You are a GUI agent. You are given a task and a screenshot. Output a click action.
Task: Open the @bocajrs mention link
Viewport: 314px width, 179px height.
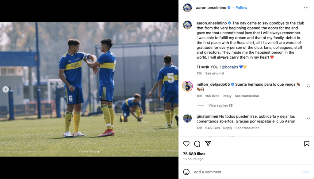tap(230, 67)
